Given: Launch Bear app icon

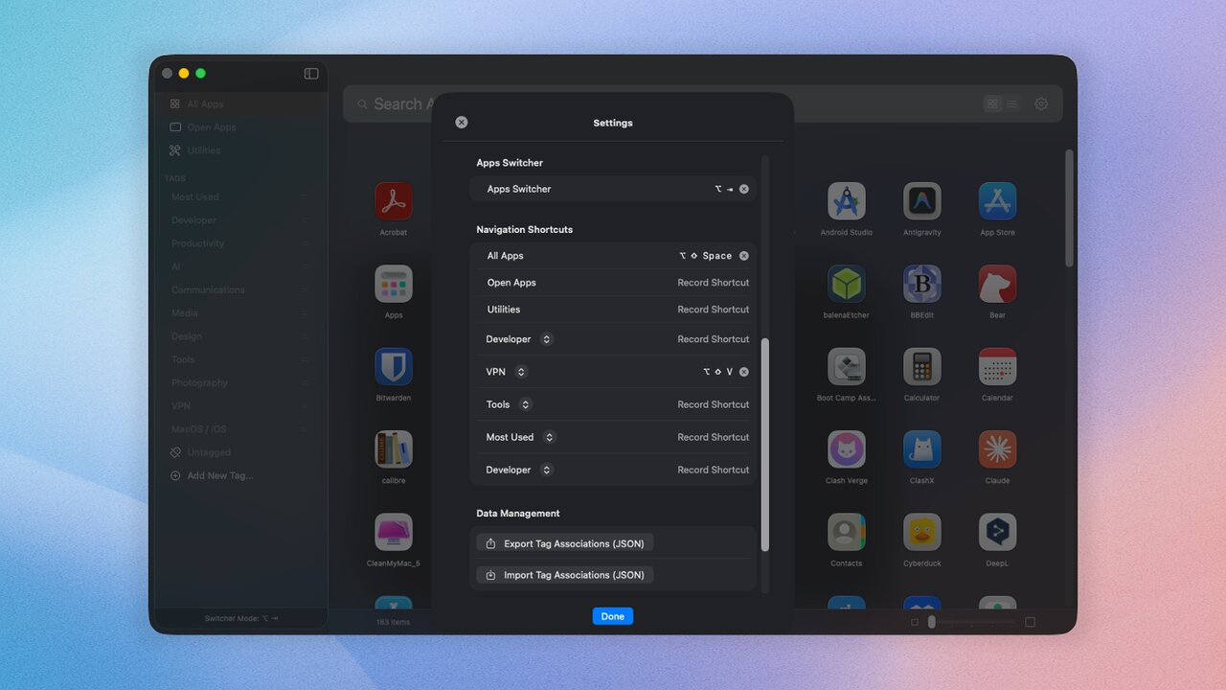Looking at the screenshot, I should point(997,284).
